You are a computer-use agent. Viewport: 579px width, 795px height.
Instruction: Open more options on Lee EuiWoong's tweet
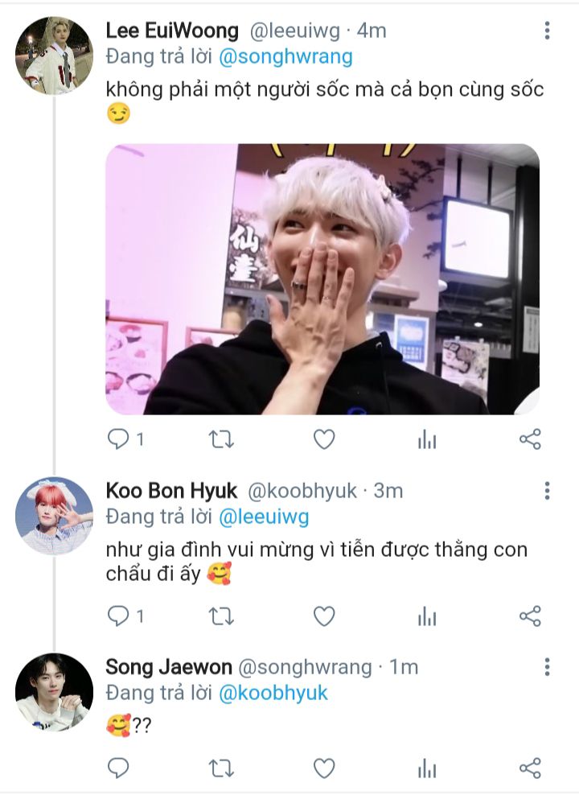pyautogui.click(x=547, y=31)
